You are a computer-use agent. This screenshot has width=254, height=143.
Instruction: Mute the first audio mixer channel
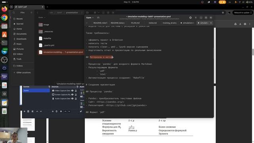coord(81,97)
